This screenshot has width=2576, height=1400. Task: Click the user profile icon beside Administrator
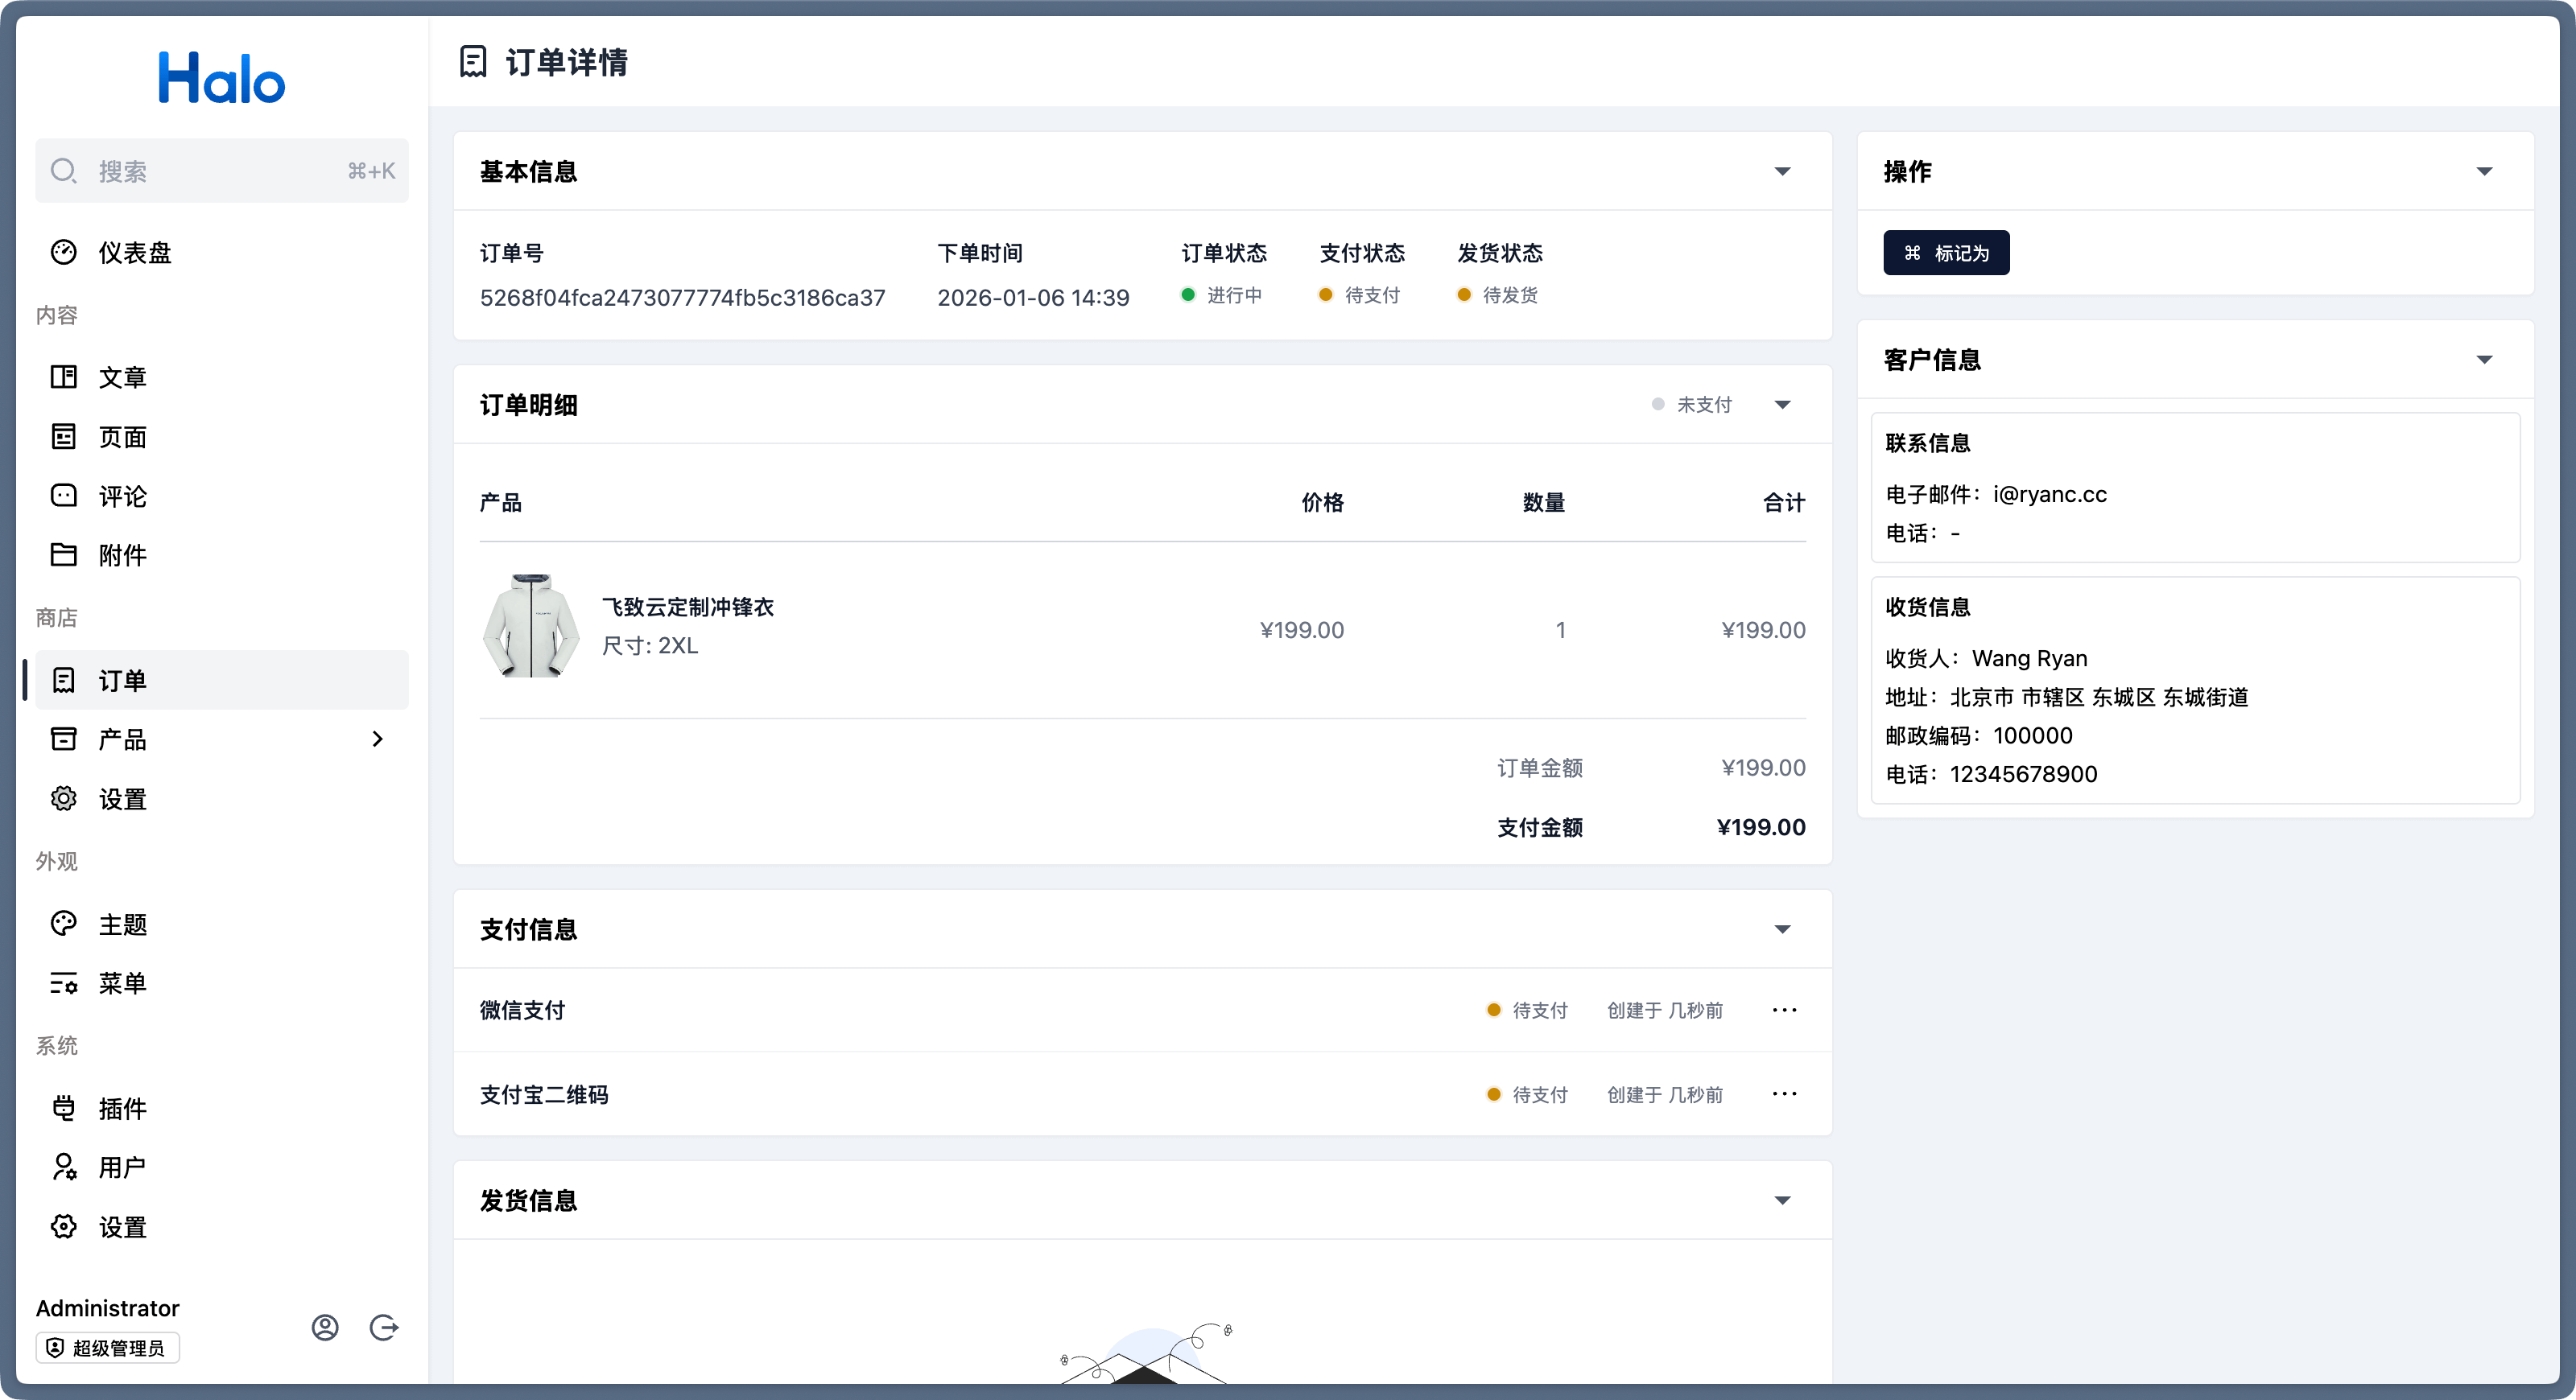click(325, 1327)
